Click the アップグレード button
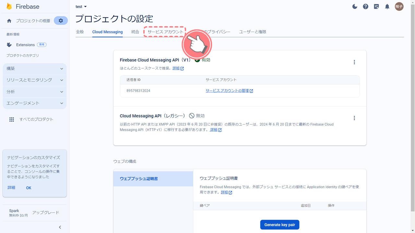The height and width of the screenshot is (233, 415). click(x=46, y=213)
